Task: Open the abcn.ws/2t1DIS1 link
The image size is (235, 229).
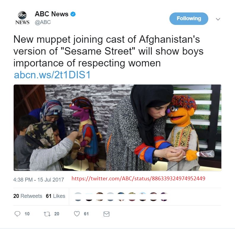Action: point(52,75)
